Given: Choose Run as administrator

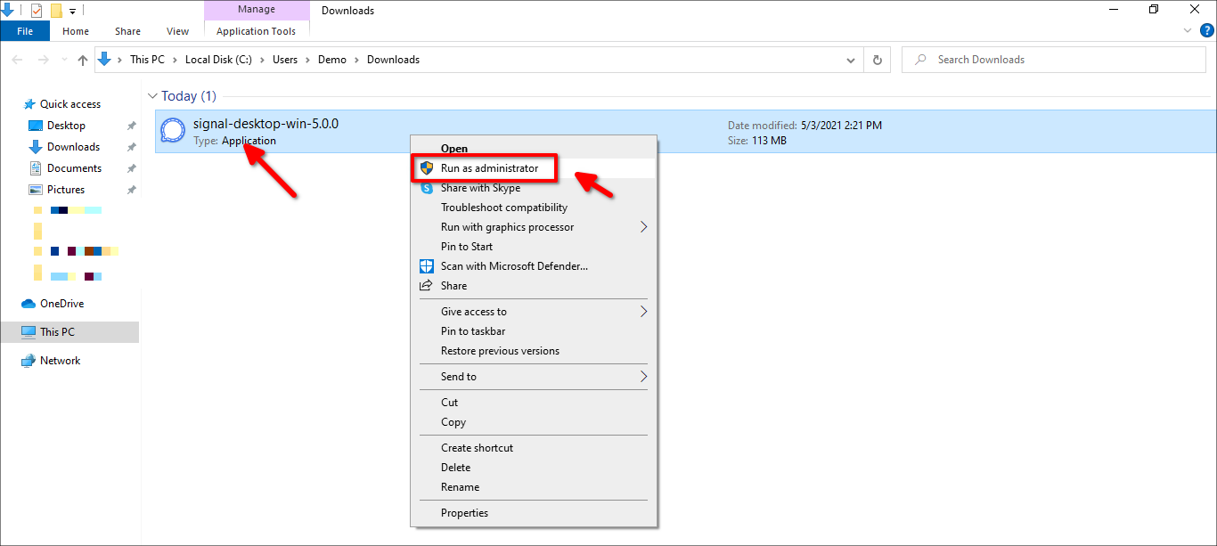Looking at the screenshot, I should pos(534,168).
